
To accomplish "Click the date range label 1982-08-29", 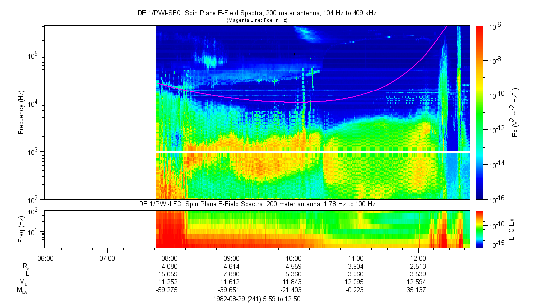I will click(x=256, y=299).
